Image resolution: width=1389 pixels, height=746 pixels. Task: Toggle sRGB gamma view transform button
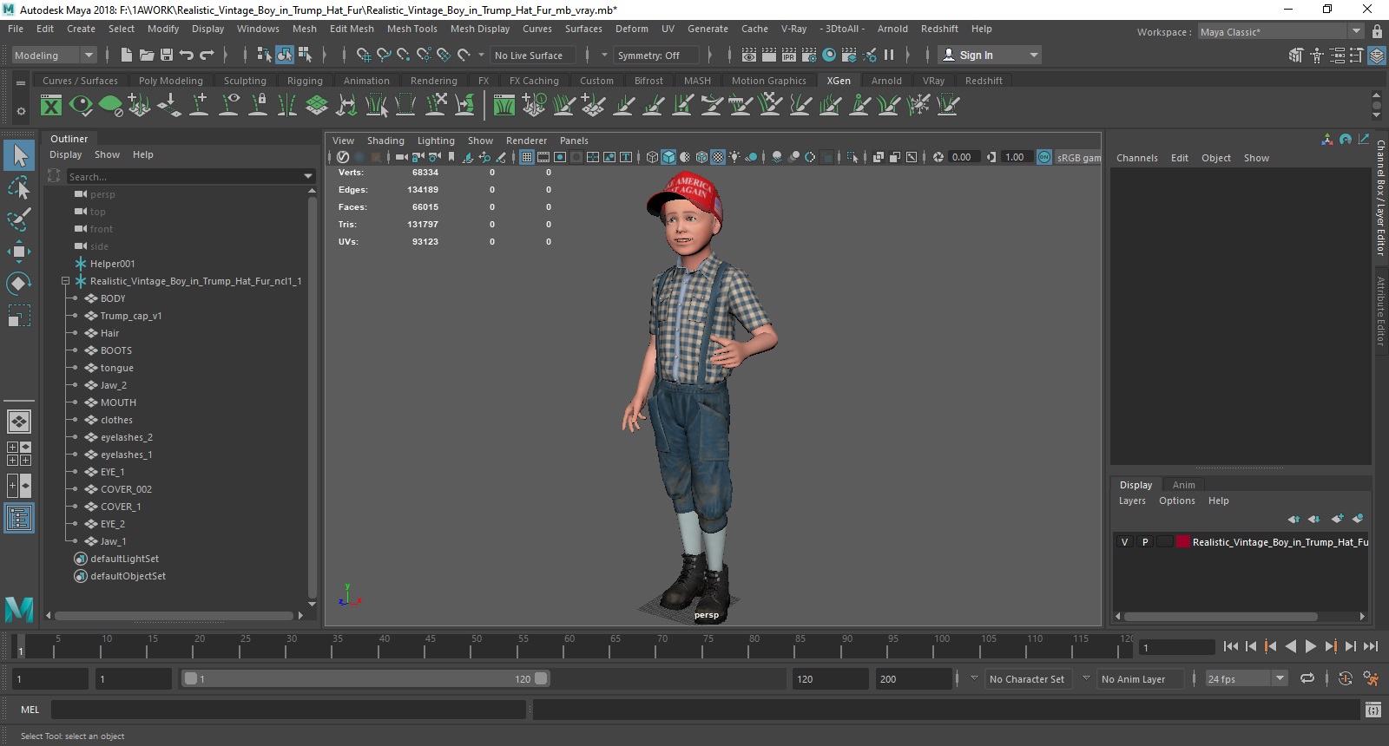pos(1044,157)
